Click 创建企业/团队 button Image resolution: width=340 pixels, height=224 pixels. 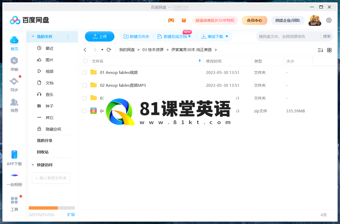point(288,20)
